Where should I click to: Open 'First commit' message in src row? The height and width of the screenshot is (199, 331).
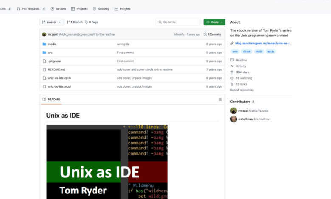tap(125, 53)
